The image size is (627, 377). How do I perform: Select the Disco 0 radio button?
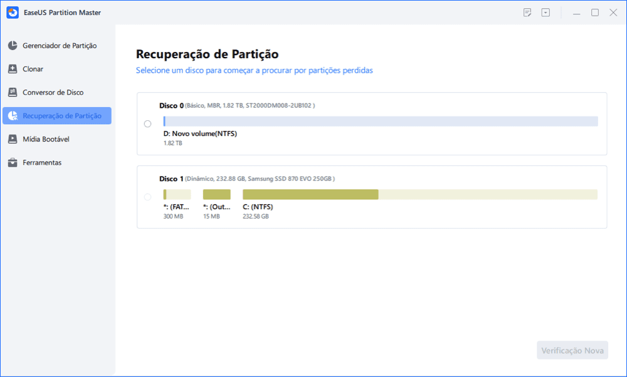tap(147, 124)
